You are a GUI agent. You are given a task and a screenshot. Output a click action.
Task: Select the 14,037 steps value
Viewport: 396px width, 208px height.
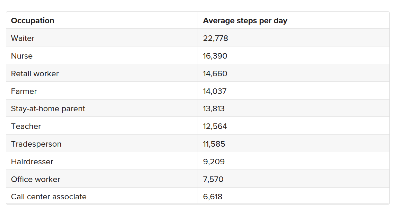pos(215,91)
